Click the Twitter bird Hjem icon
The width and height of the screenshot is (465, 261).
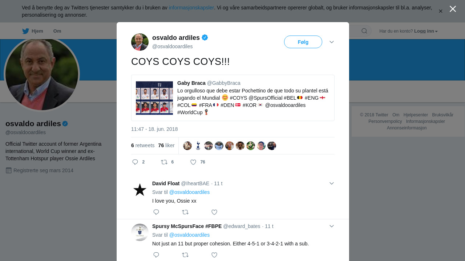click(x=25, y=31)
